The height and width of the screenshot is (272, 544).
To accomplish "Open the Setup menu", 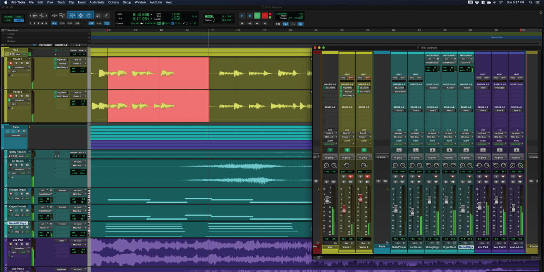I will [x=127, y=2].
